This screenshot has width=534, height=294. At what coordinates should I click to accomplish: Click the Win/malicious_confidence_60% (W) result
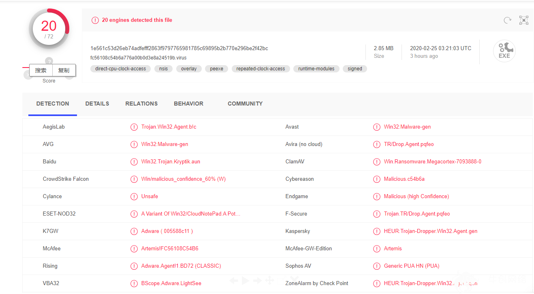point(184,179)
